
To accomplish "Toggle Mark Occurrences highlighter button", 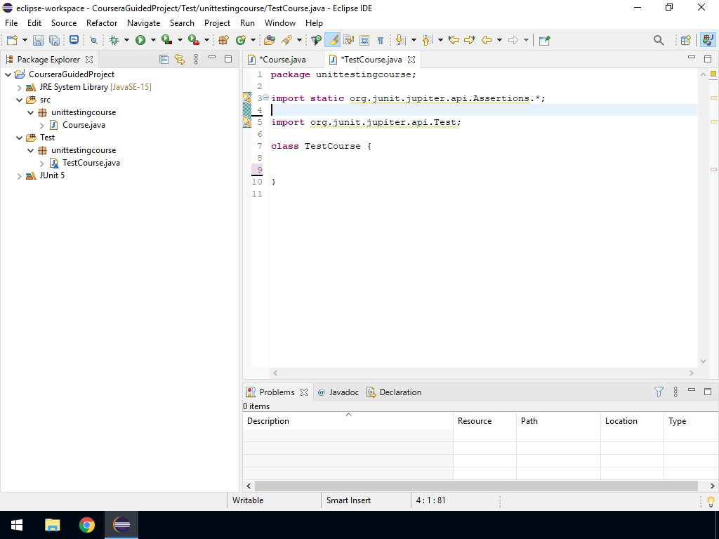I will coord(333,41).
